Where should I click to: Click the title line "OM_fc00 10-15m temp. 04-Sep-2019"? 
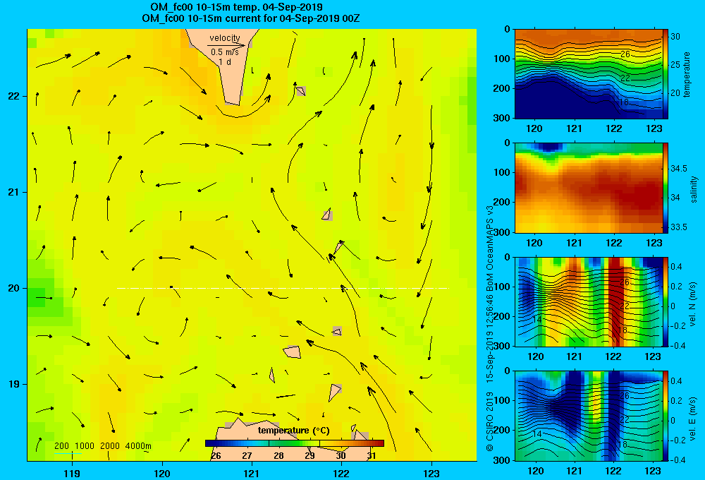click(236, 7)
